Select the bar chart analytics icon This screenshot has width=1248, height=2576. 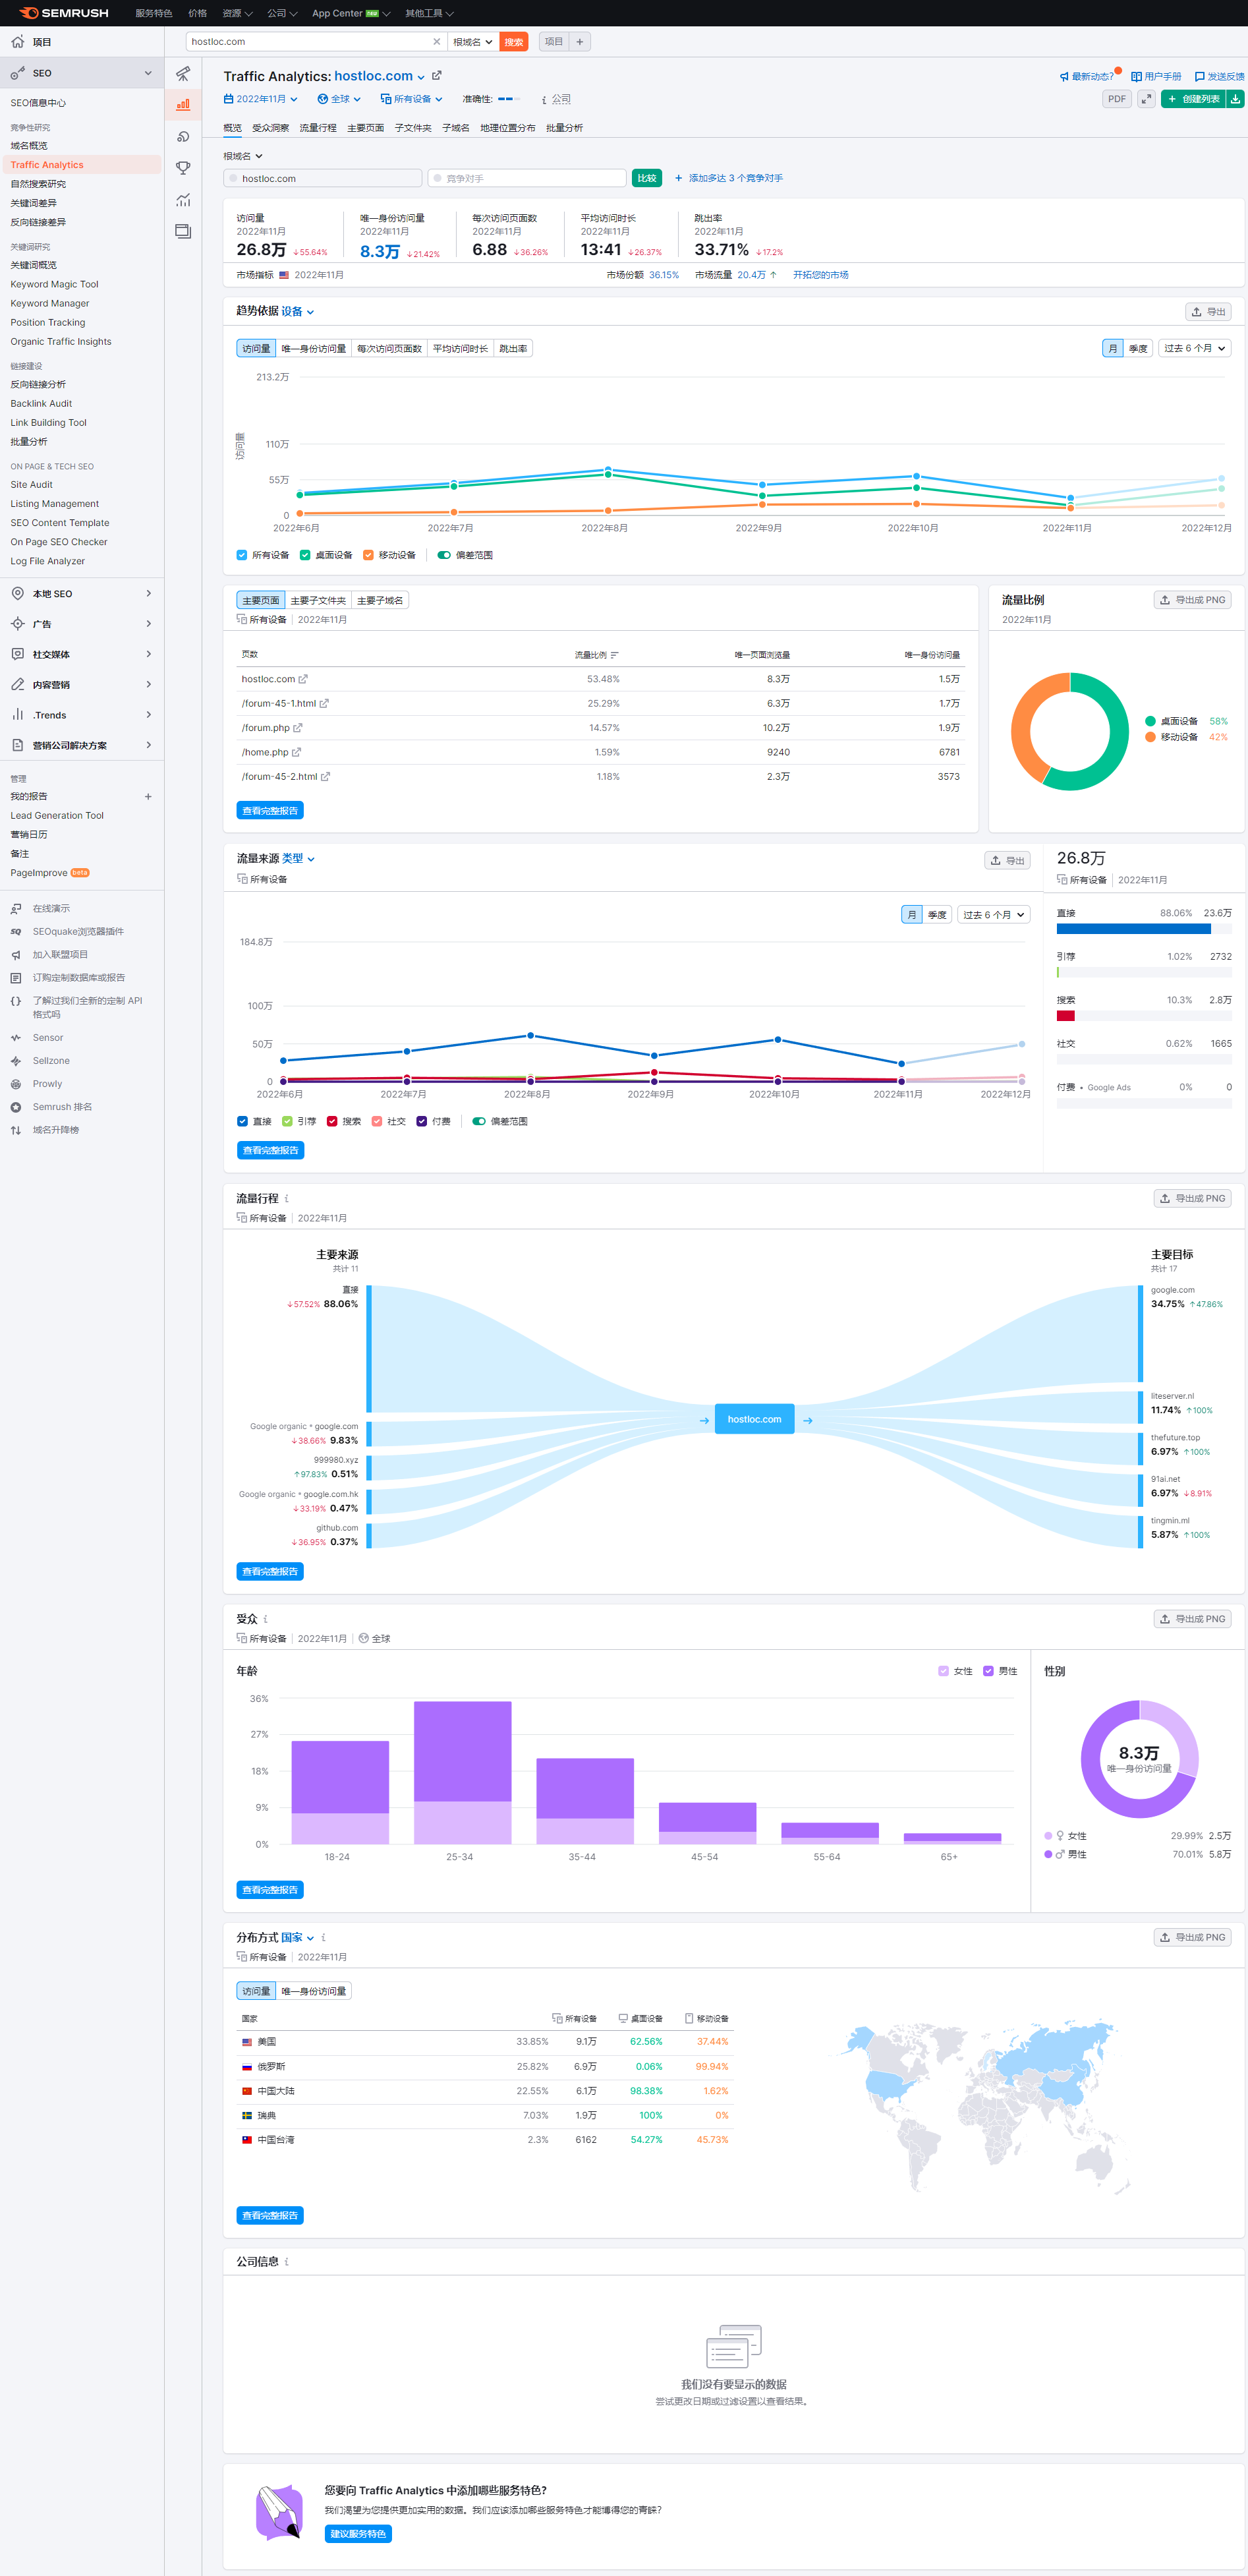coord(183,104)
